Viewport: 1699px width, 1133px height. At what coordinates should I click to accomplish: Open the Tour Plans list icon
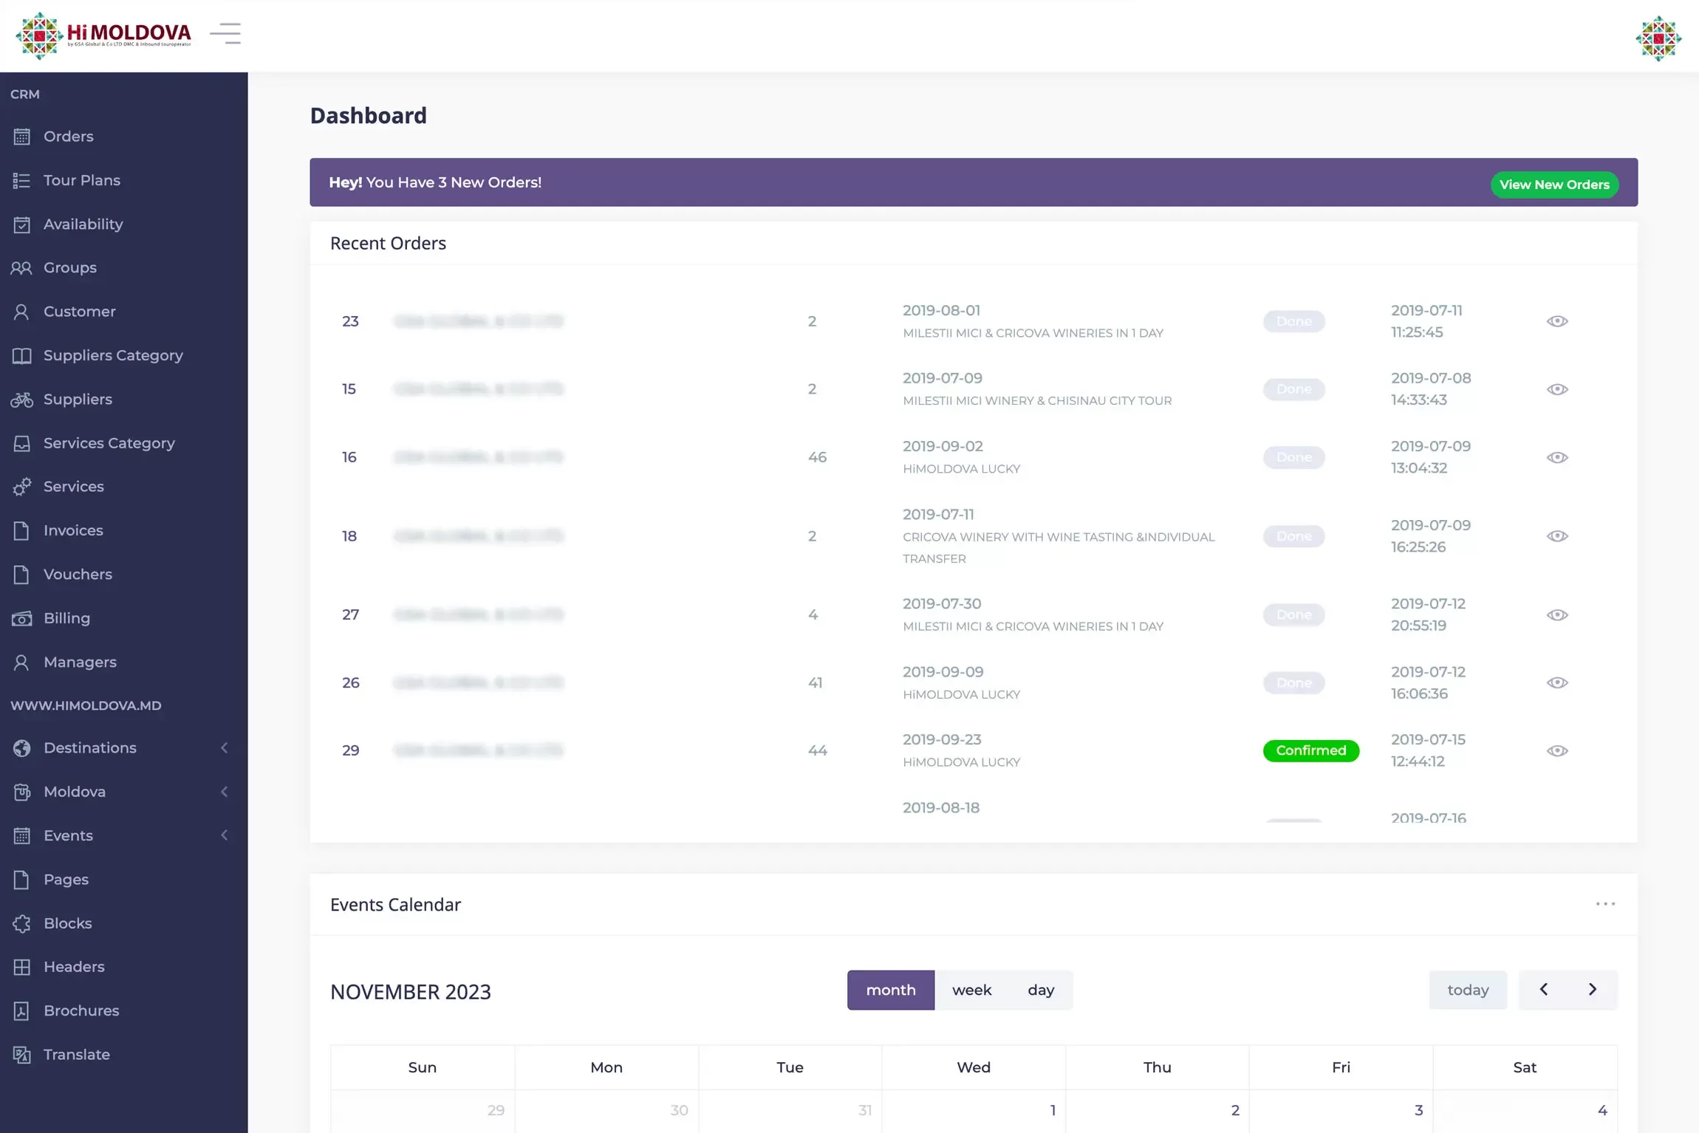pos(21,181)
